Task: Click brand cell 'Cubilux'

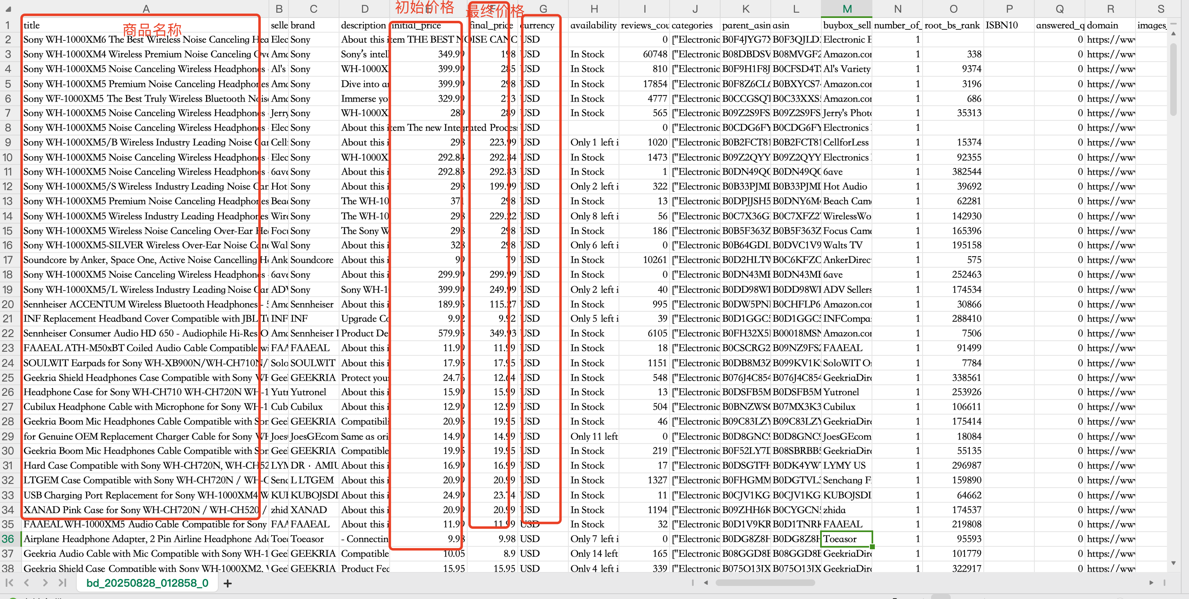Action: [x=314, y=406]
